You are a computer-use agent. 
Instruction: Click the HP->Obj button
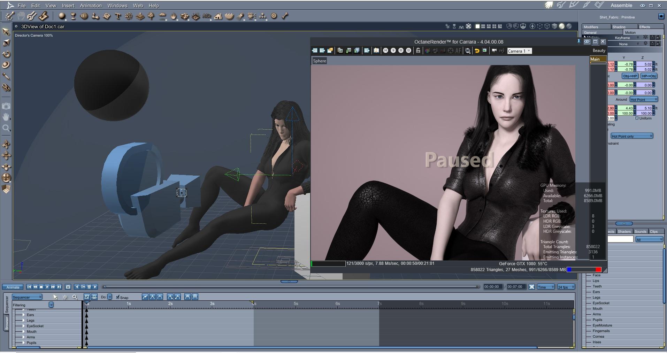pos(649,76)
